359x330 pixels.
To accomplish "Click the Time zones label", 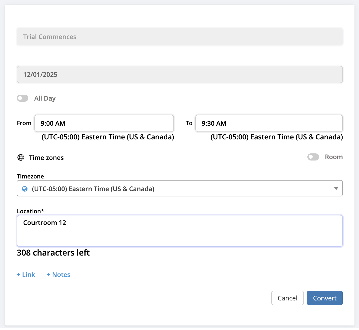I will click(46, 158).
